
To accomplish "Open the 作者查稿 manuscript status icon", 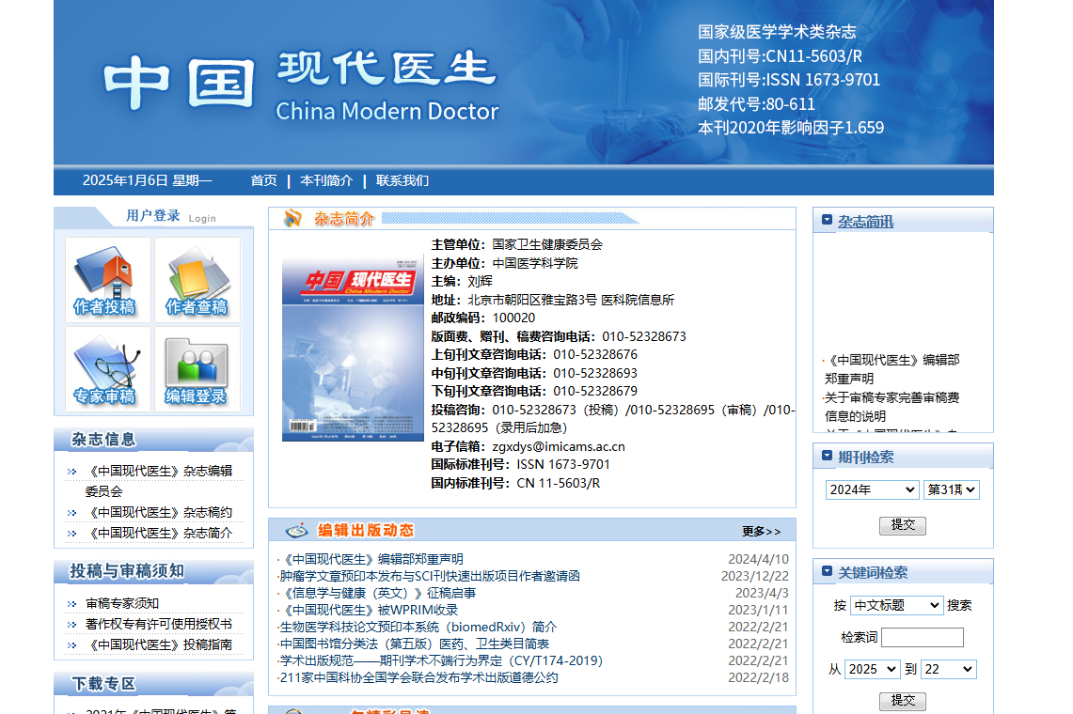I will pyautogui.click(x=197, y=280).
